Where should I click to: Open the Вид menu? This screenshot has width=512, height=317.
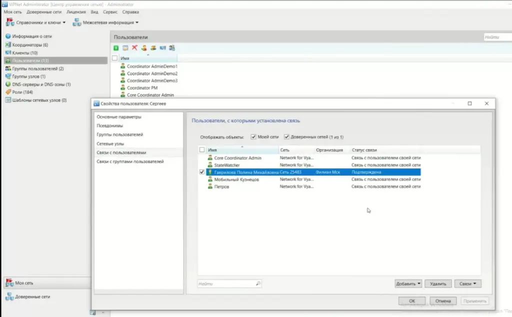coord(94,12)
